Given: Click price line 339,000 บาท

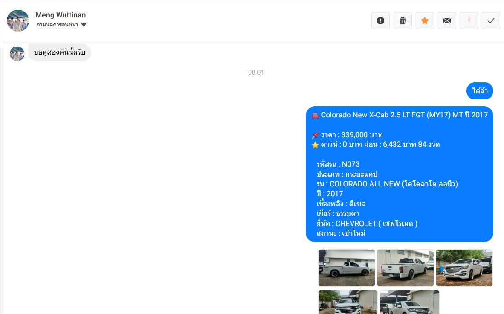Looking at the screenshot, I should point(347,134).
